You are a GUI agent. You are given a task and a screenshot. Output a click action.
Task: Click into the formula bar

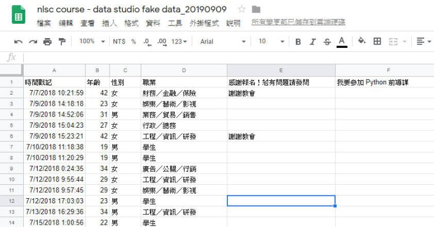tap(229, 58)
